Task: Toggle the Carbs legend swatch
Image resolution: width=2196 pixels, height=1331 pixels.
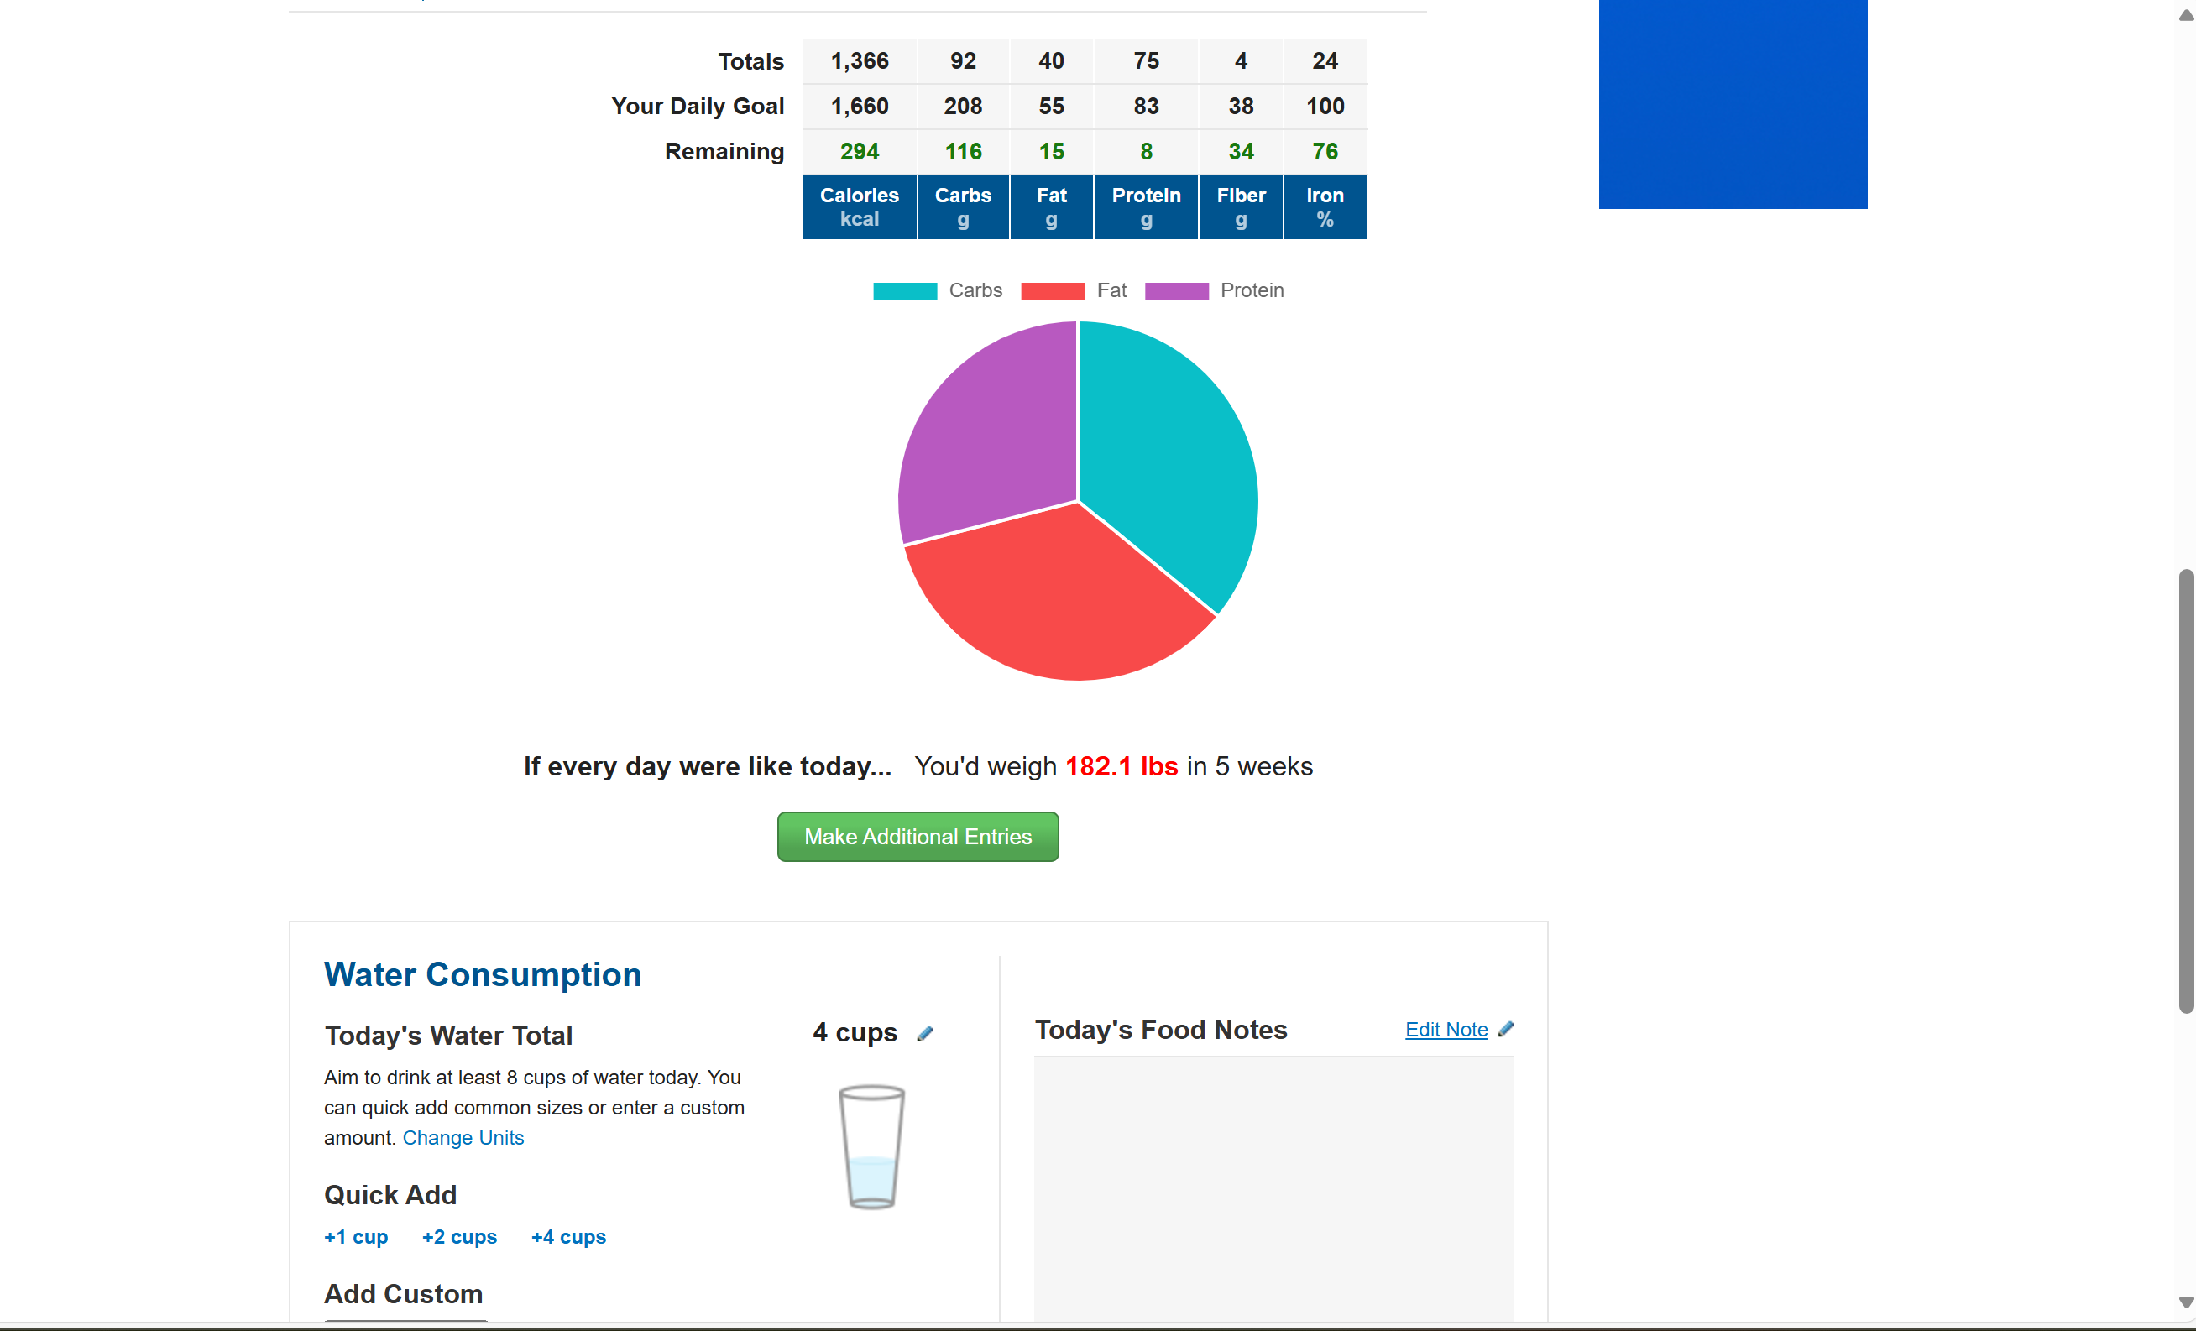Action: [905, 290]
